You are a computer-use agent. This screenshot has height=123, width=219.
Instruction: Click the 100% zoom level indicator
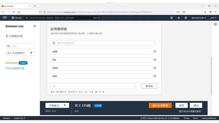178,12
